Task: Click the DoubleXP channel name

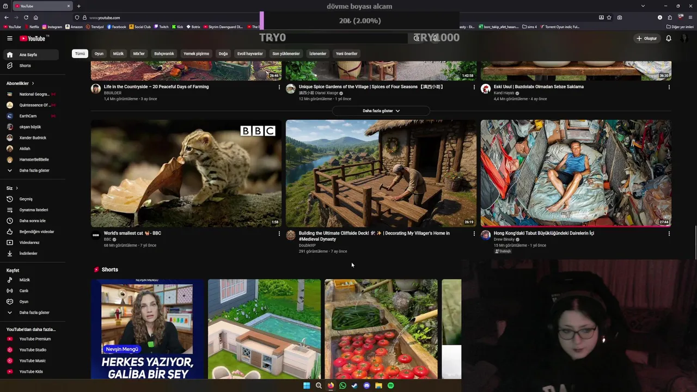Action: (307, 246)
